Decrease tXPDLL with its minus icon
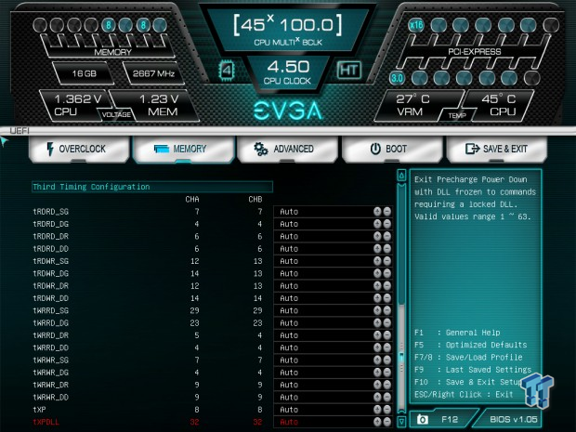Viewport: 576px width, 432px height. coord(386,422)
